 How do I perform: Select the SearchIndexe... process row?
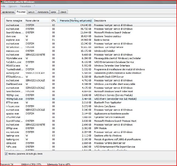point(91,33)
